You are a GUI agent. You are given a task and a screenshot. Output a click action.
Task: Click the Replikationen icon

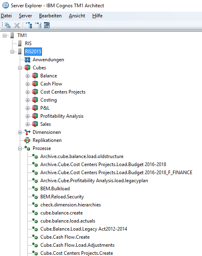27,140
